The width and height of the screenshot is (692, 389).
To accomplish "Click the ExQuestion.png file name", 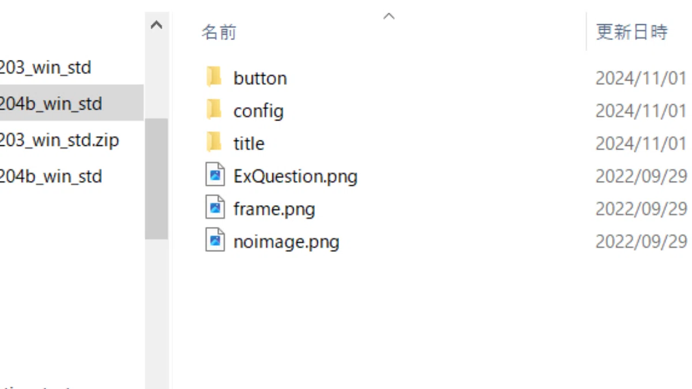I will point(295,176).
